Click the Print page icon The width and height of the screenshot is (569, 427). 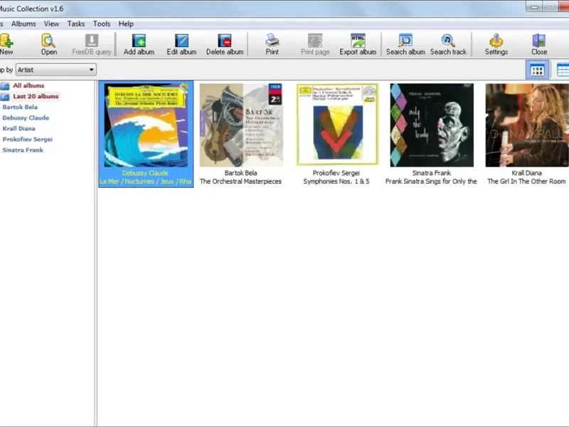[x=315, y=41]
